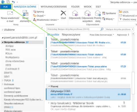This screenshot has height=112, width=137.
Task: Open the WIDOK ribbon tab
Action: [88, 7]
